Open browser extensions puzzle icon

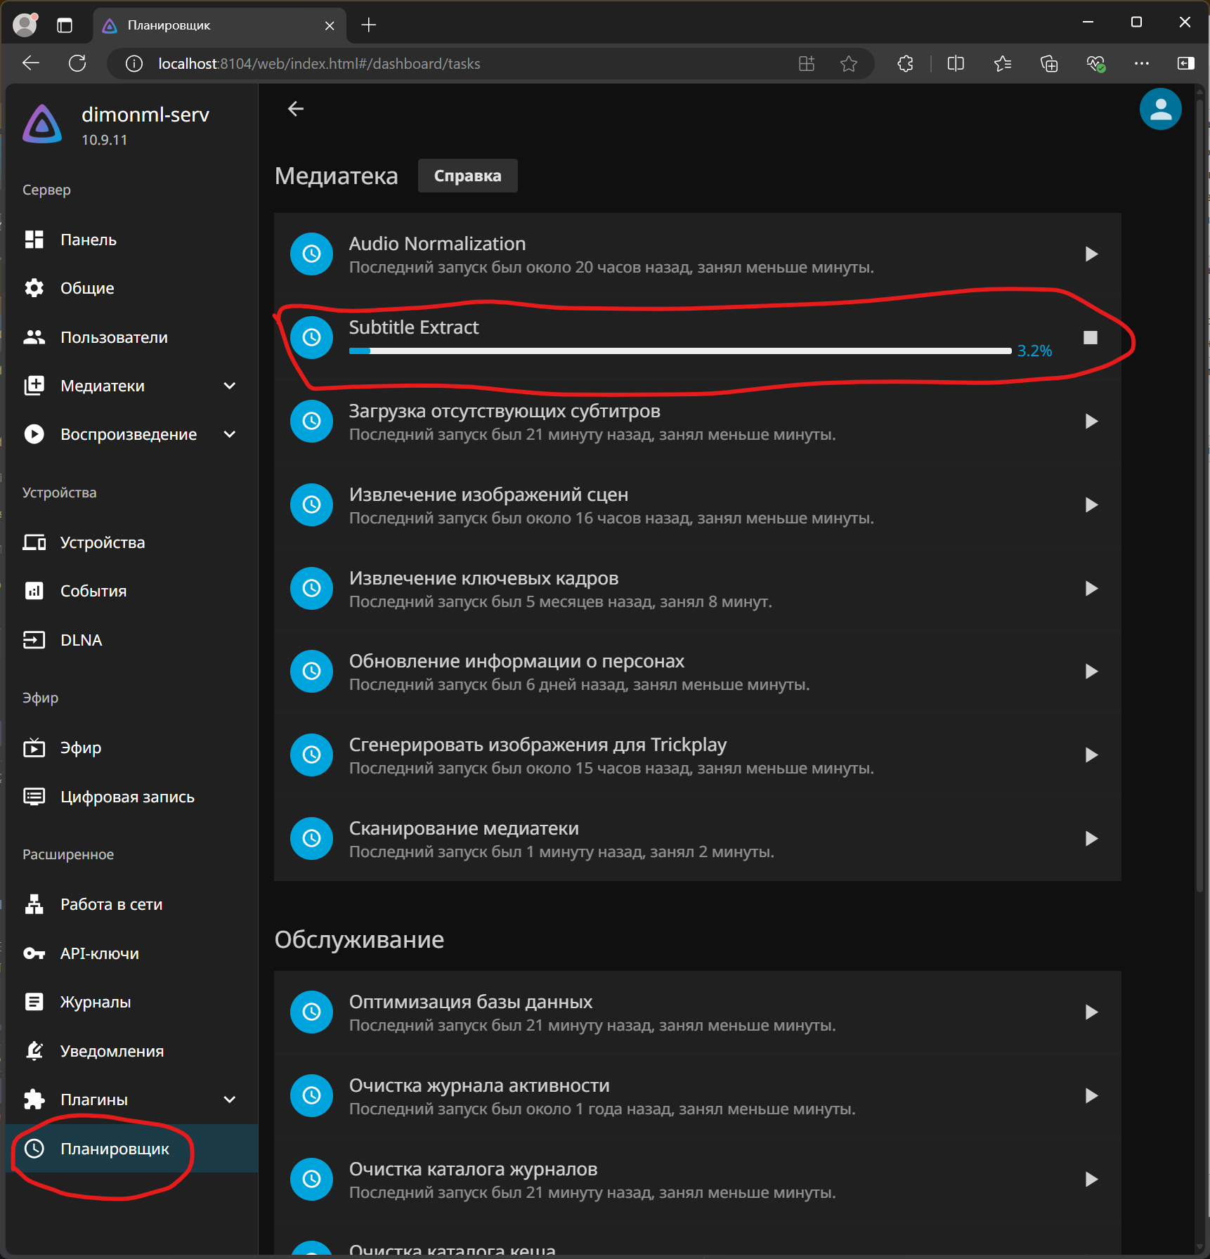click(x=905, y=64)
